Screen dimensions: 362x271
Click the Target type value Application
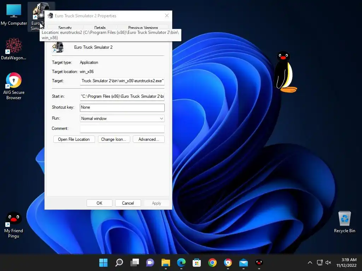[x=89, y=62]
